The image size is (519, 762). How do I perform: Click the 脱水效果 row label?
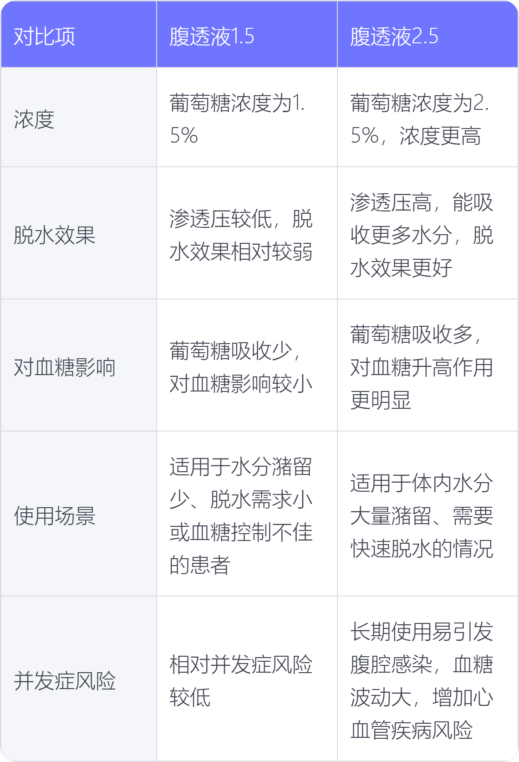(79, 233)
